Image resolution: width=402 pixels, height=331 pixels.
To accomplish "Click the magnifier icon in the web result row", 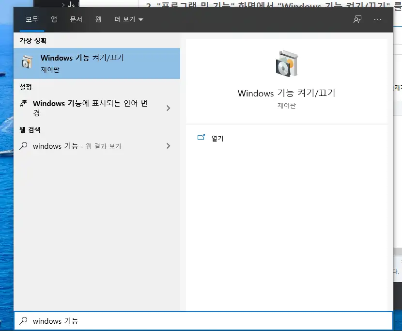I will point(23,146).
